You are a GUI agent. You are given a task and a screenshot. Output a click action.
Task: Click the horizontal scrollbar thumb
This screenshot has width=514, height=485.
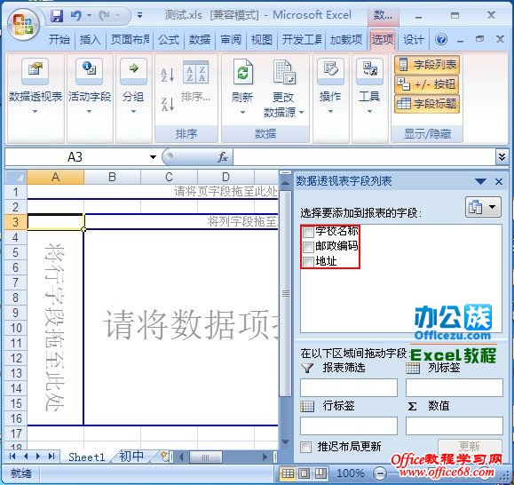click(206, 457)
